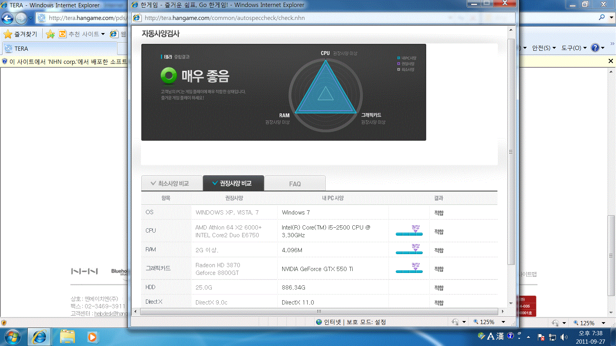This screenshot has width=616, height=346.
Task: Select the TERA browser tab
Action: tap(60, 49)
